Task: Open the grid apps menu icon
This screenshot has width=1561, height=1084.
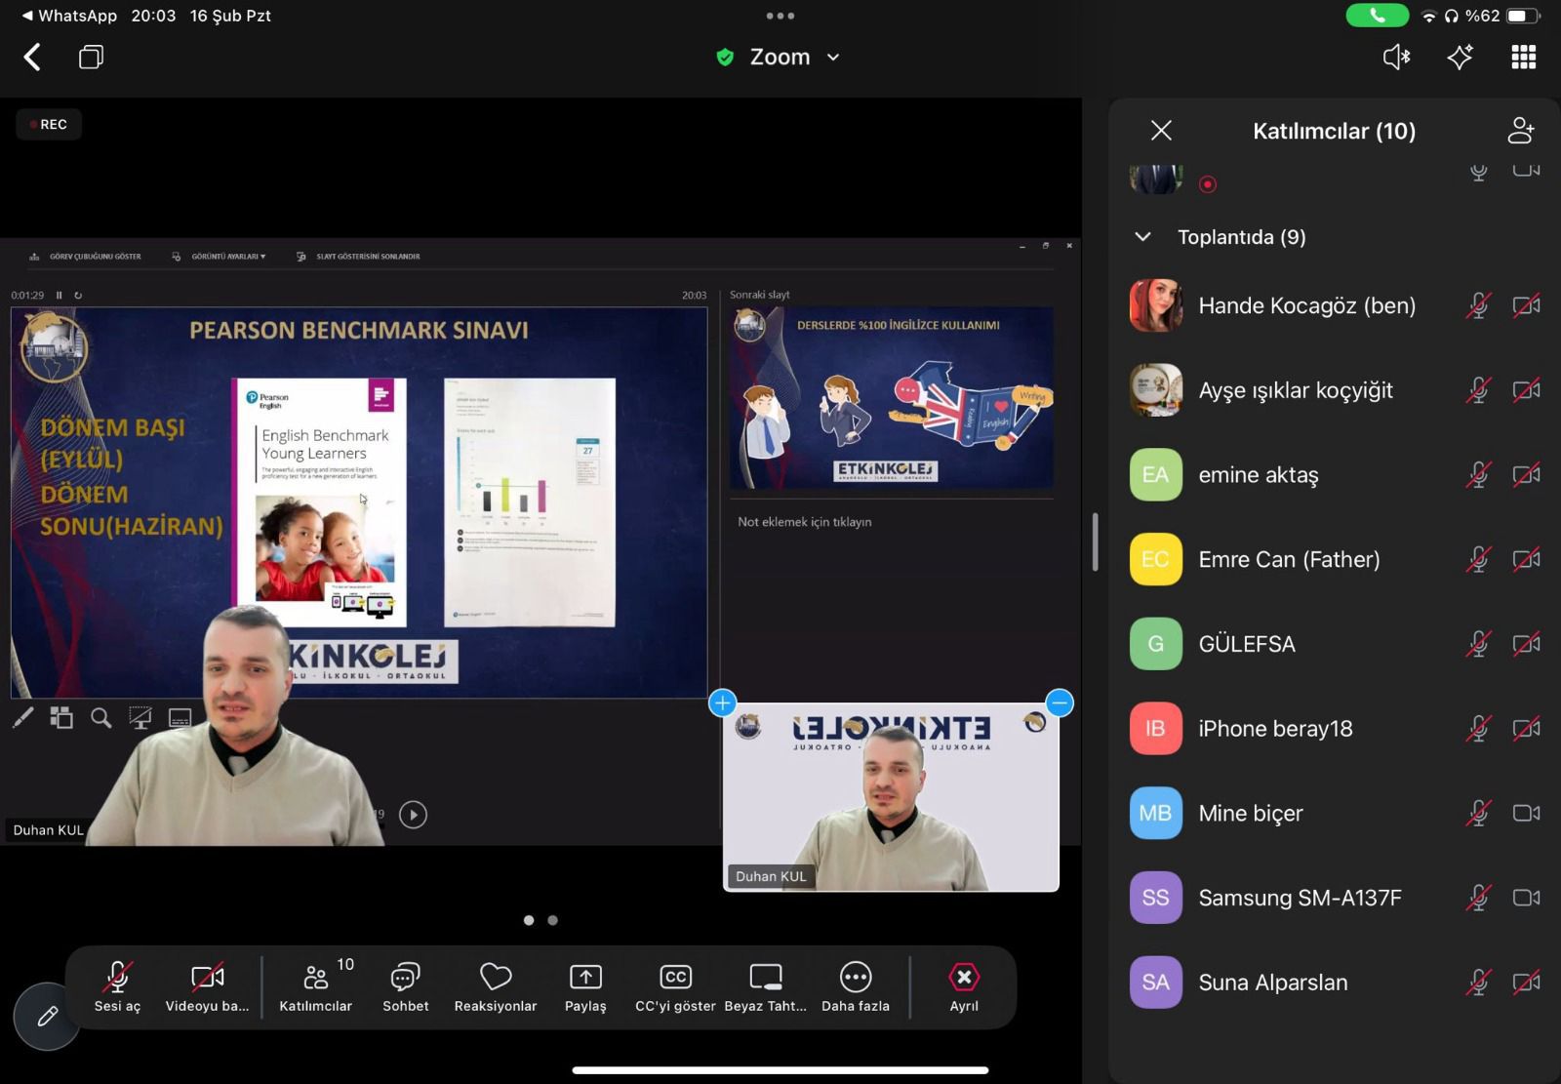Action: (x=1523, y=58)
